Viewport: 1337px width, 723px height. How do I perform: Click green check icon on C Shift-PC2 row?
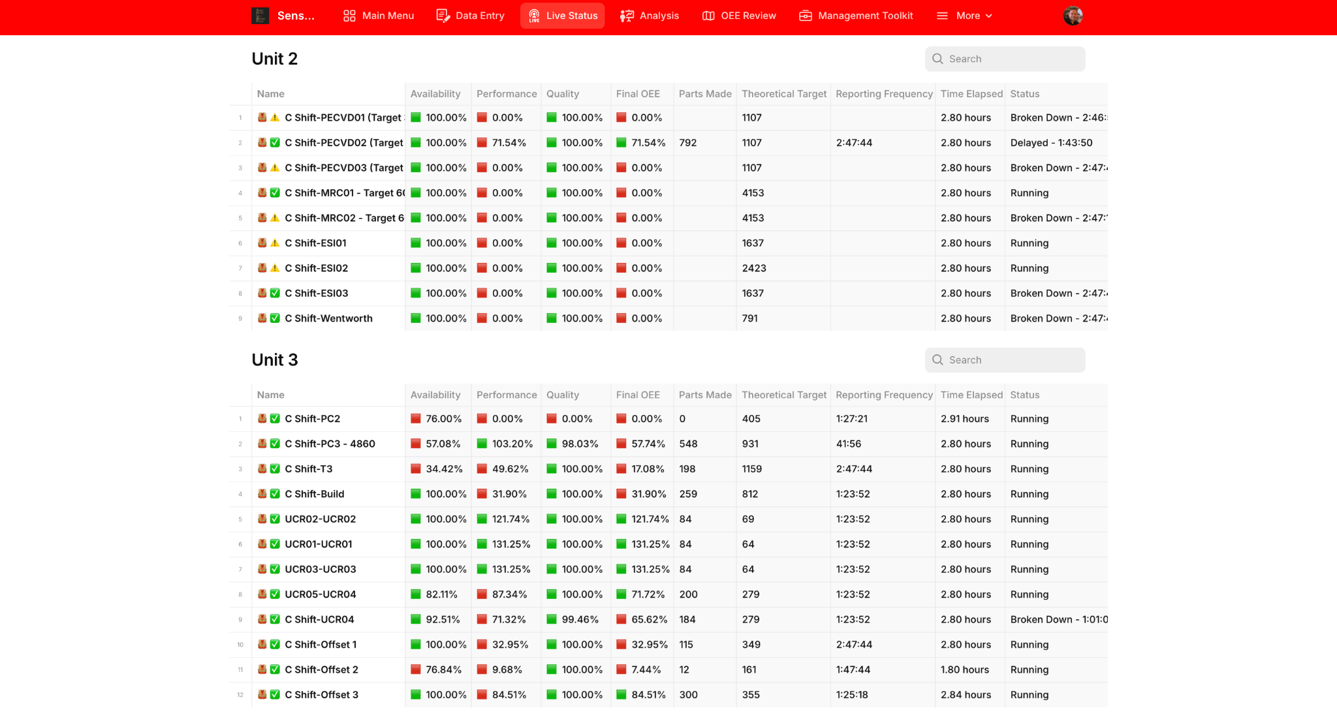click(x=275, y=418)
